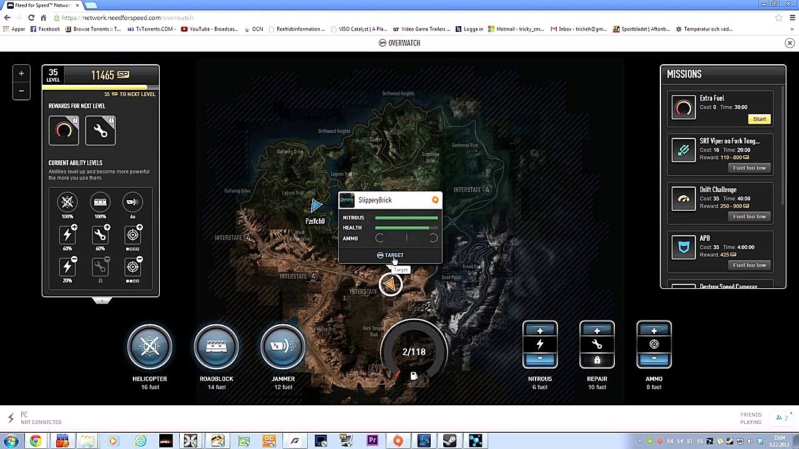799x449 pixels.
Task: Click Target button on SlipperyBrick card
Action: [390, 255]
